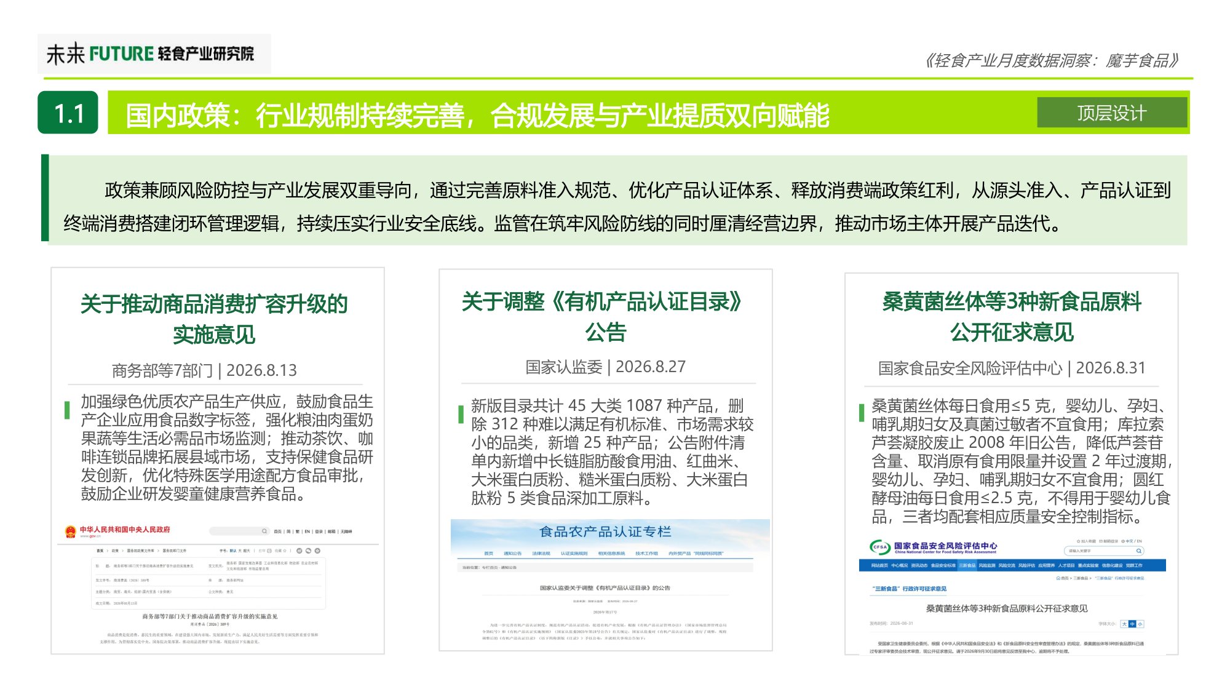Image resolution: width=1230 pixels, height=692 pixels.
Task: Select the card title 关于调整《有机产品认证目录》公告
Action: [604, 317]
